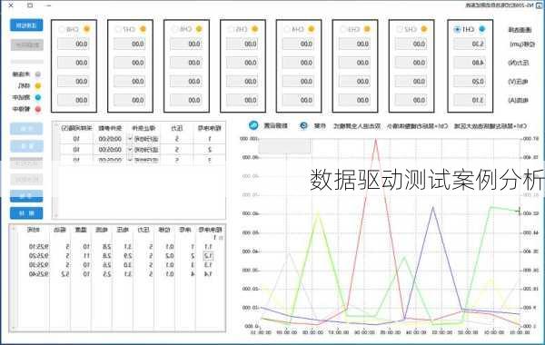
Task: Click the time cell 9:25:40
Action: pyautogui.click(x=38, y=274)
